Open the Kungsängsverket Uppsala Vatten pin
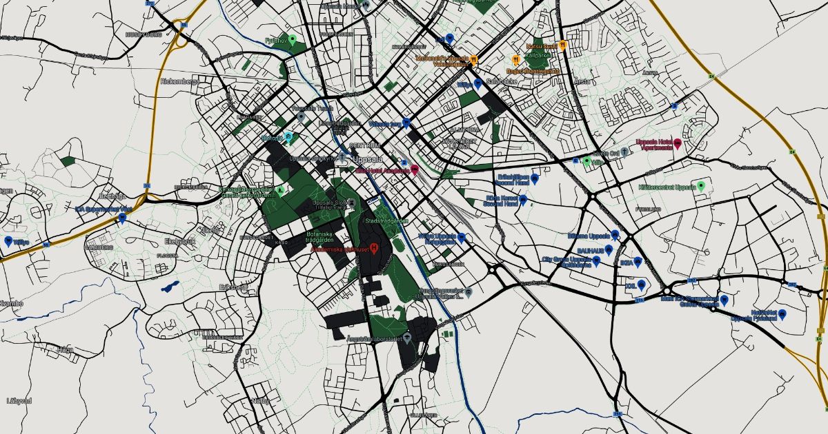Screen dimensions: 828x434 (x=469, y=293)
